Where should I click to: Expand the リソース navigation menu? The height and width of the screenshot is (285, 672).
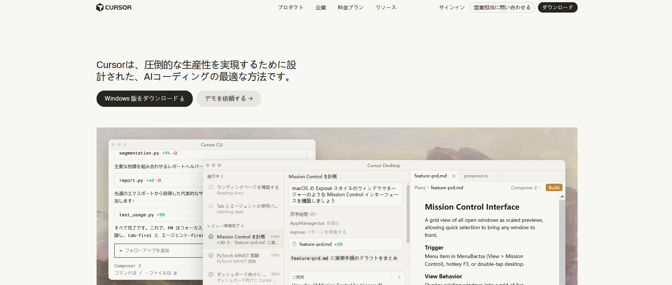click(386, 7)
